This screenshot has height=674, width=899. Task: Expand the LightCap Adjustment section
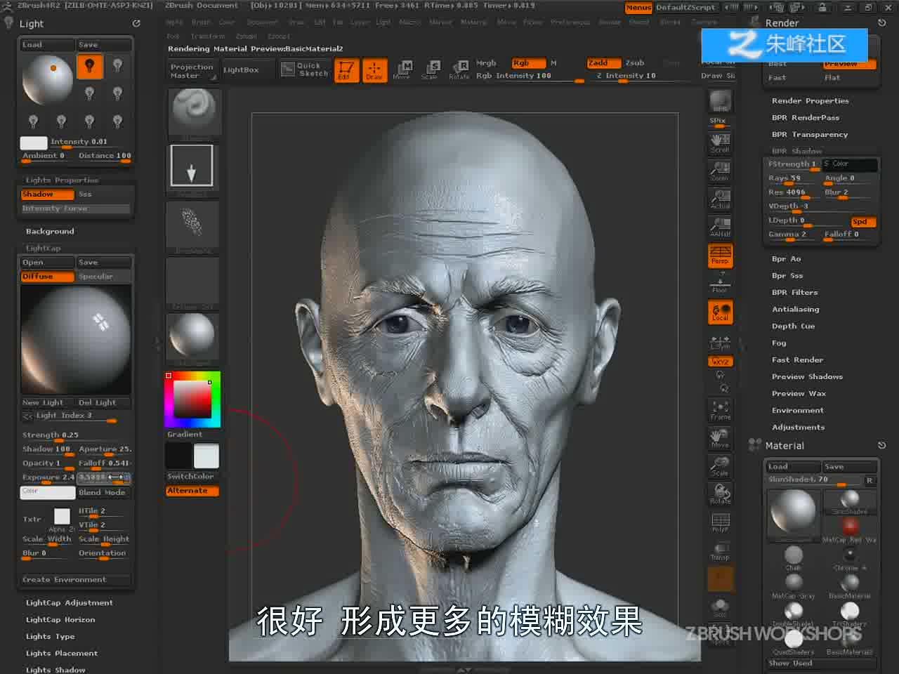point(69,603)
